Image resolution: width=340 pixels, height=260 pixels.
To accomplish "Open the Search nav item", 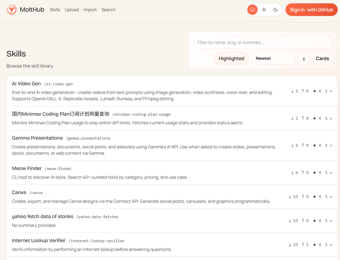I will click(x=108, y=10).
